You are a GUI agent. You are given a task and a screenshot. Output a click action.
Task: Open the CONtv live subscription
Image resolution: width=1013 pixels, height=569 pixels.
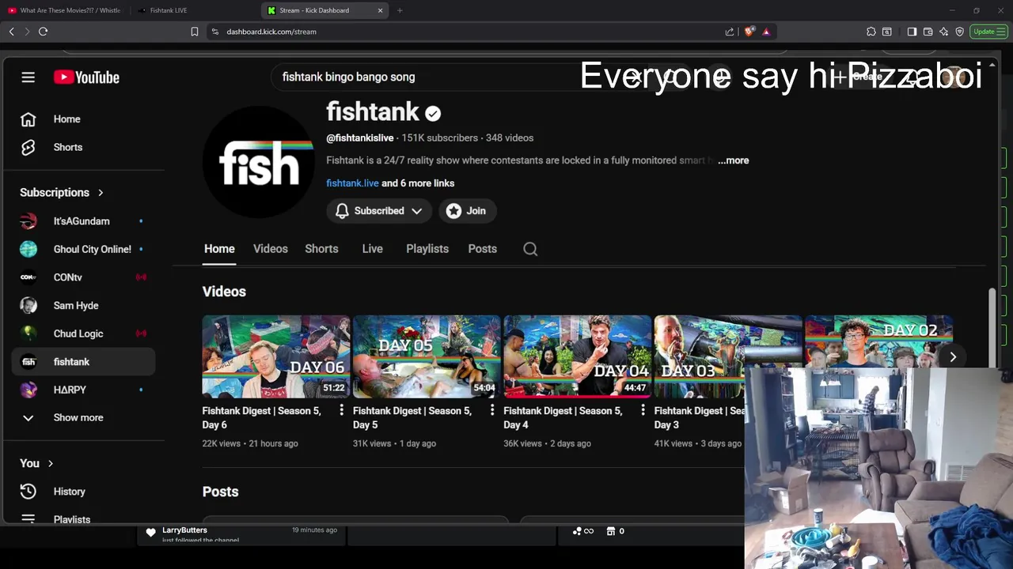(x=83, y=277)
